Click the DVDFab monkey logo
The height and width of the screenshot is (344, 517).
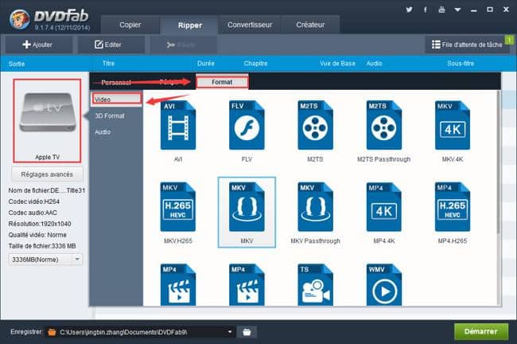19,19
